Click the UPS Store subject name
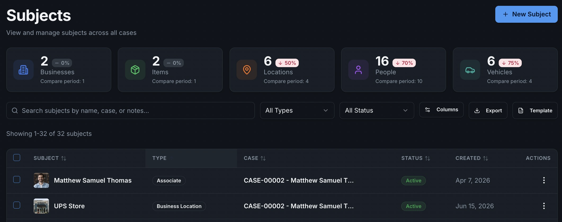This screenshot has height=222, width=562. tap(69, 206)
